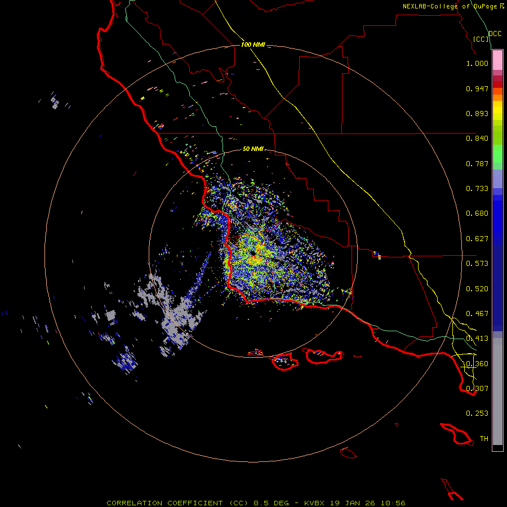Click the 0.627 color scale value

[x=477, y=239]
